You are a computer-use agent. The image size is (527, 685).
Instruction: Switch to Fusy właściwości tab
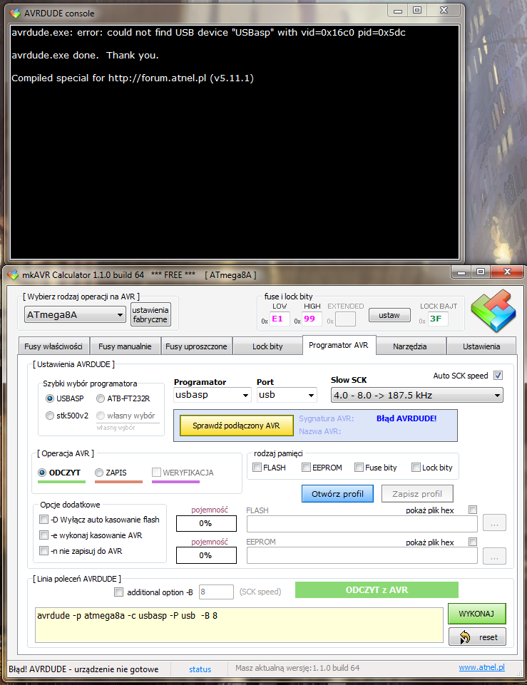click(53, 346)
